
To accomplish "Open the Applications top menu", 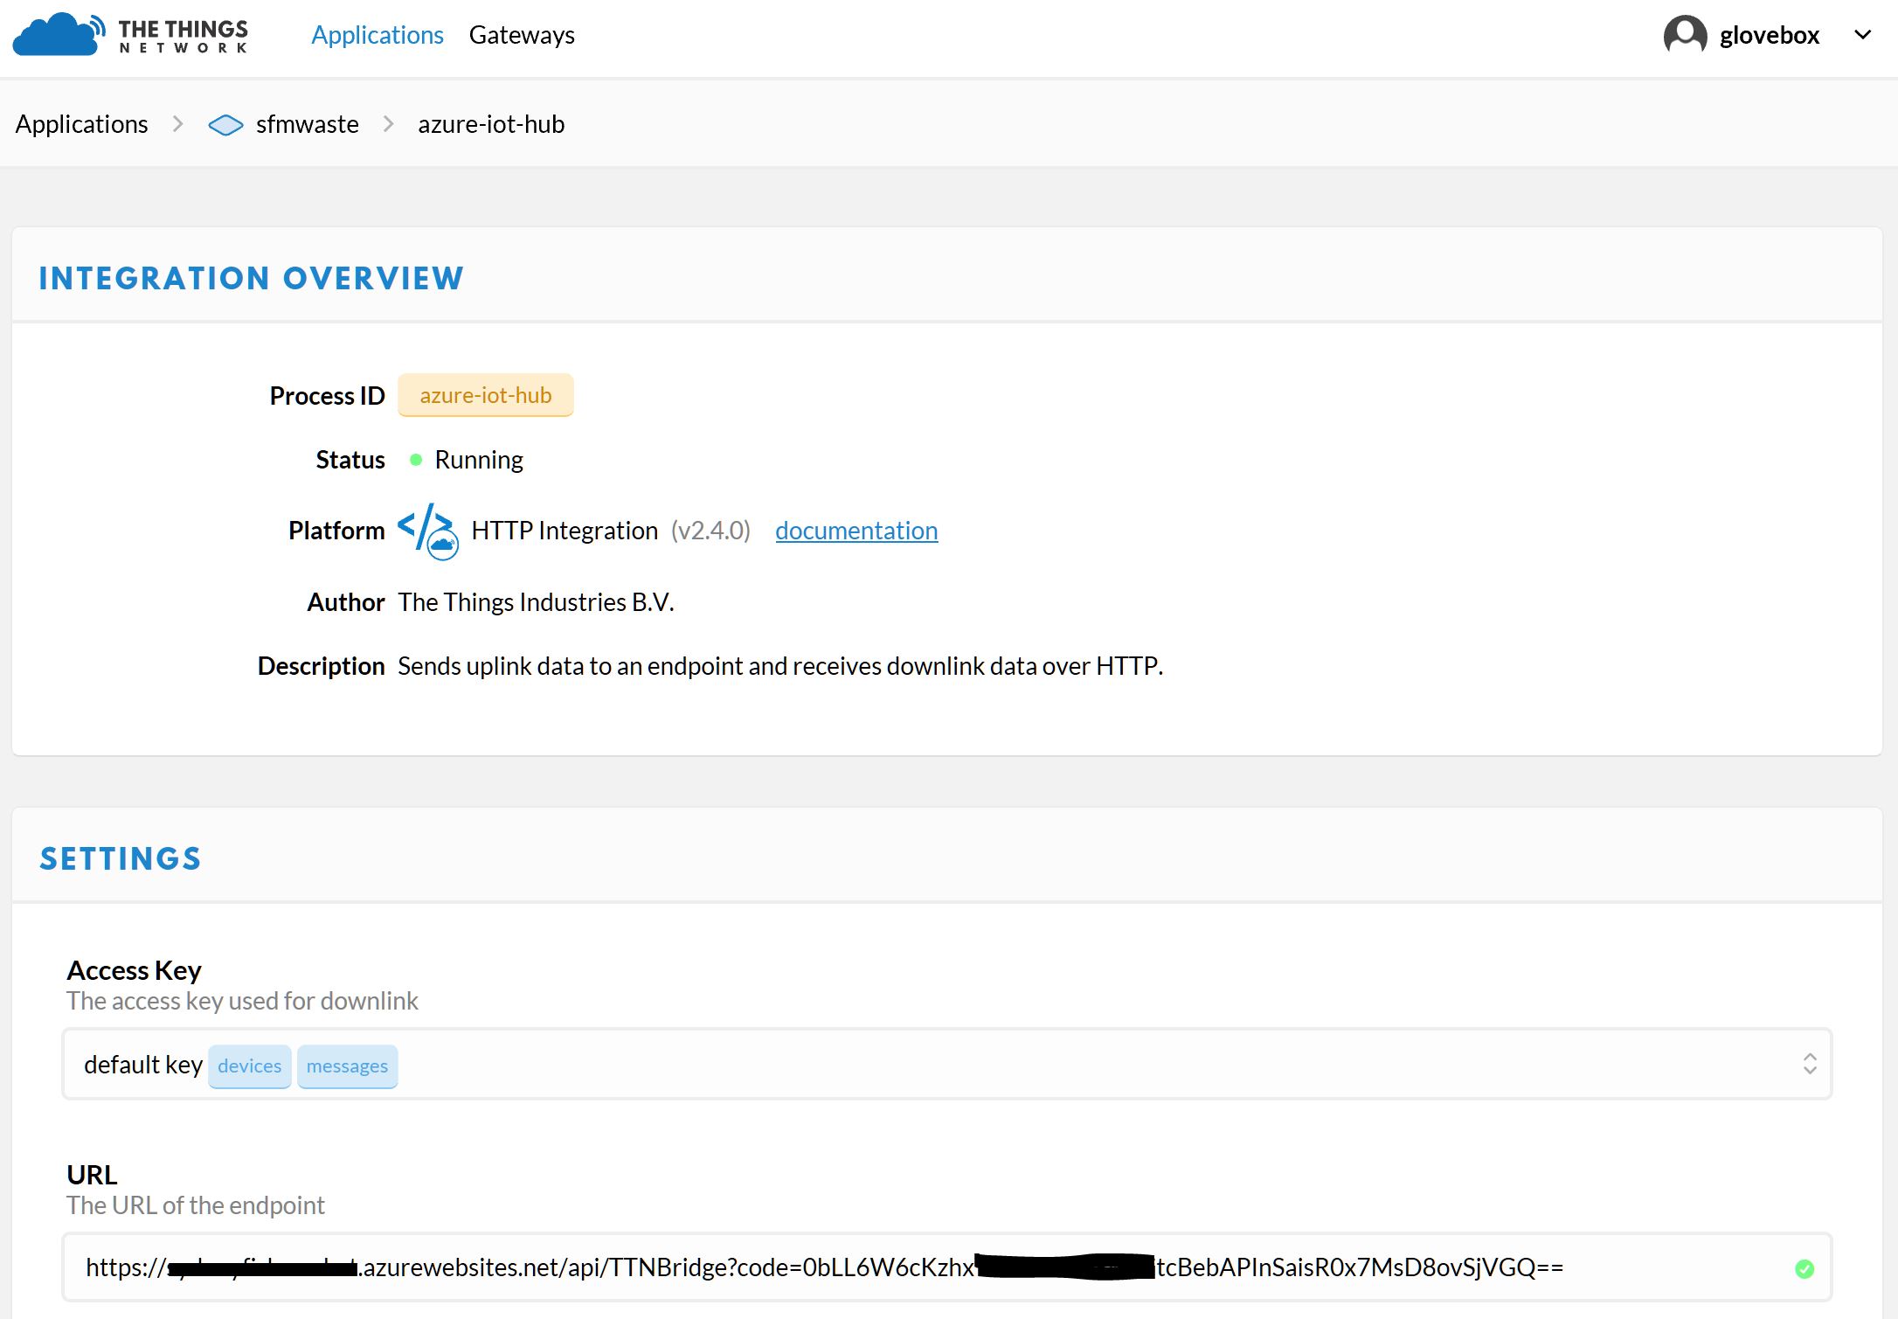I will tap(378, 35).
